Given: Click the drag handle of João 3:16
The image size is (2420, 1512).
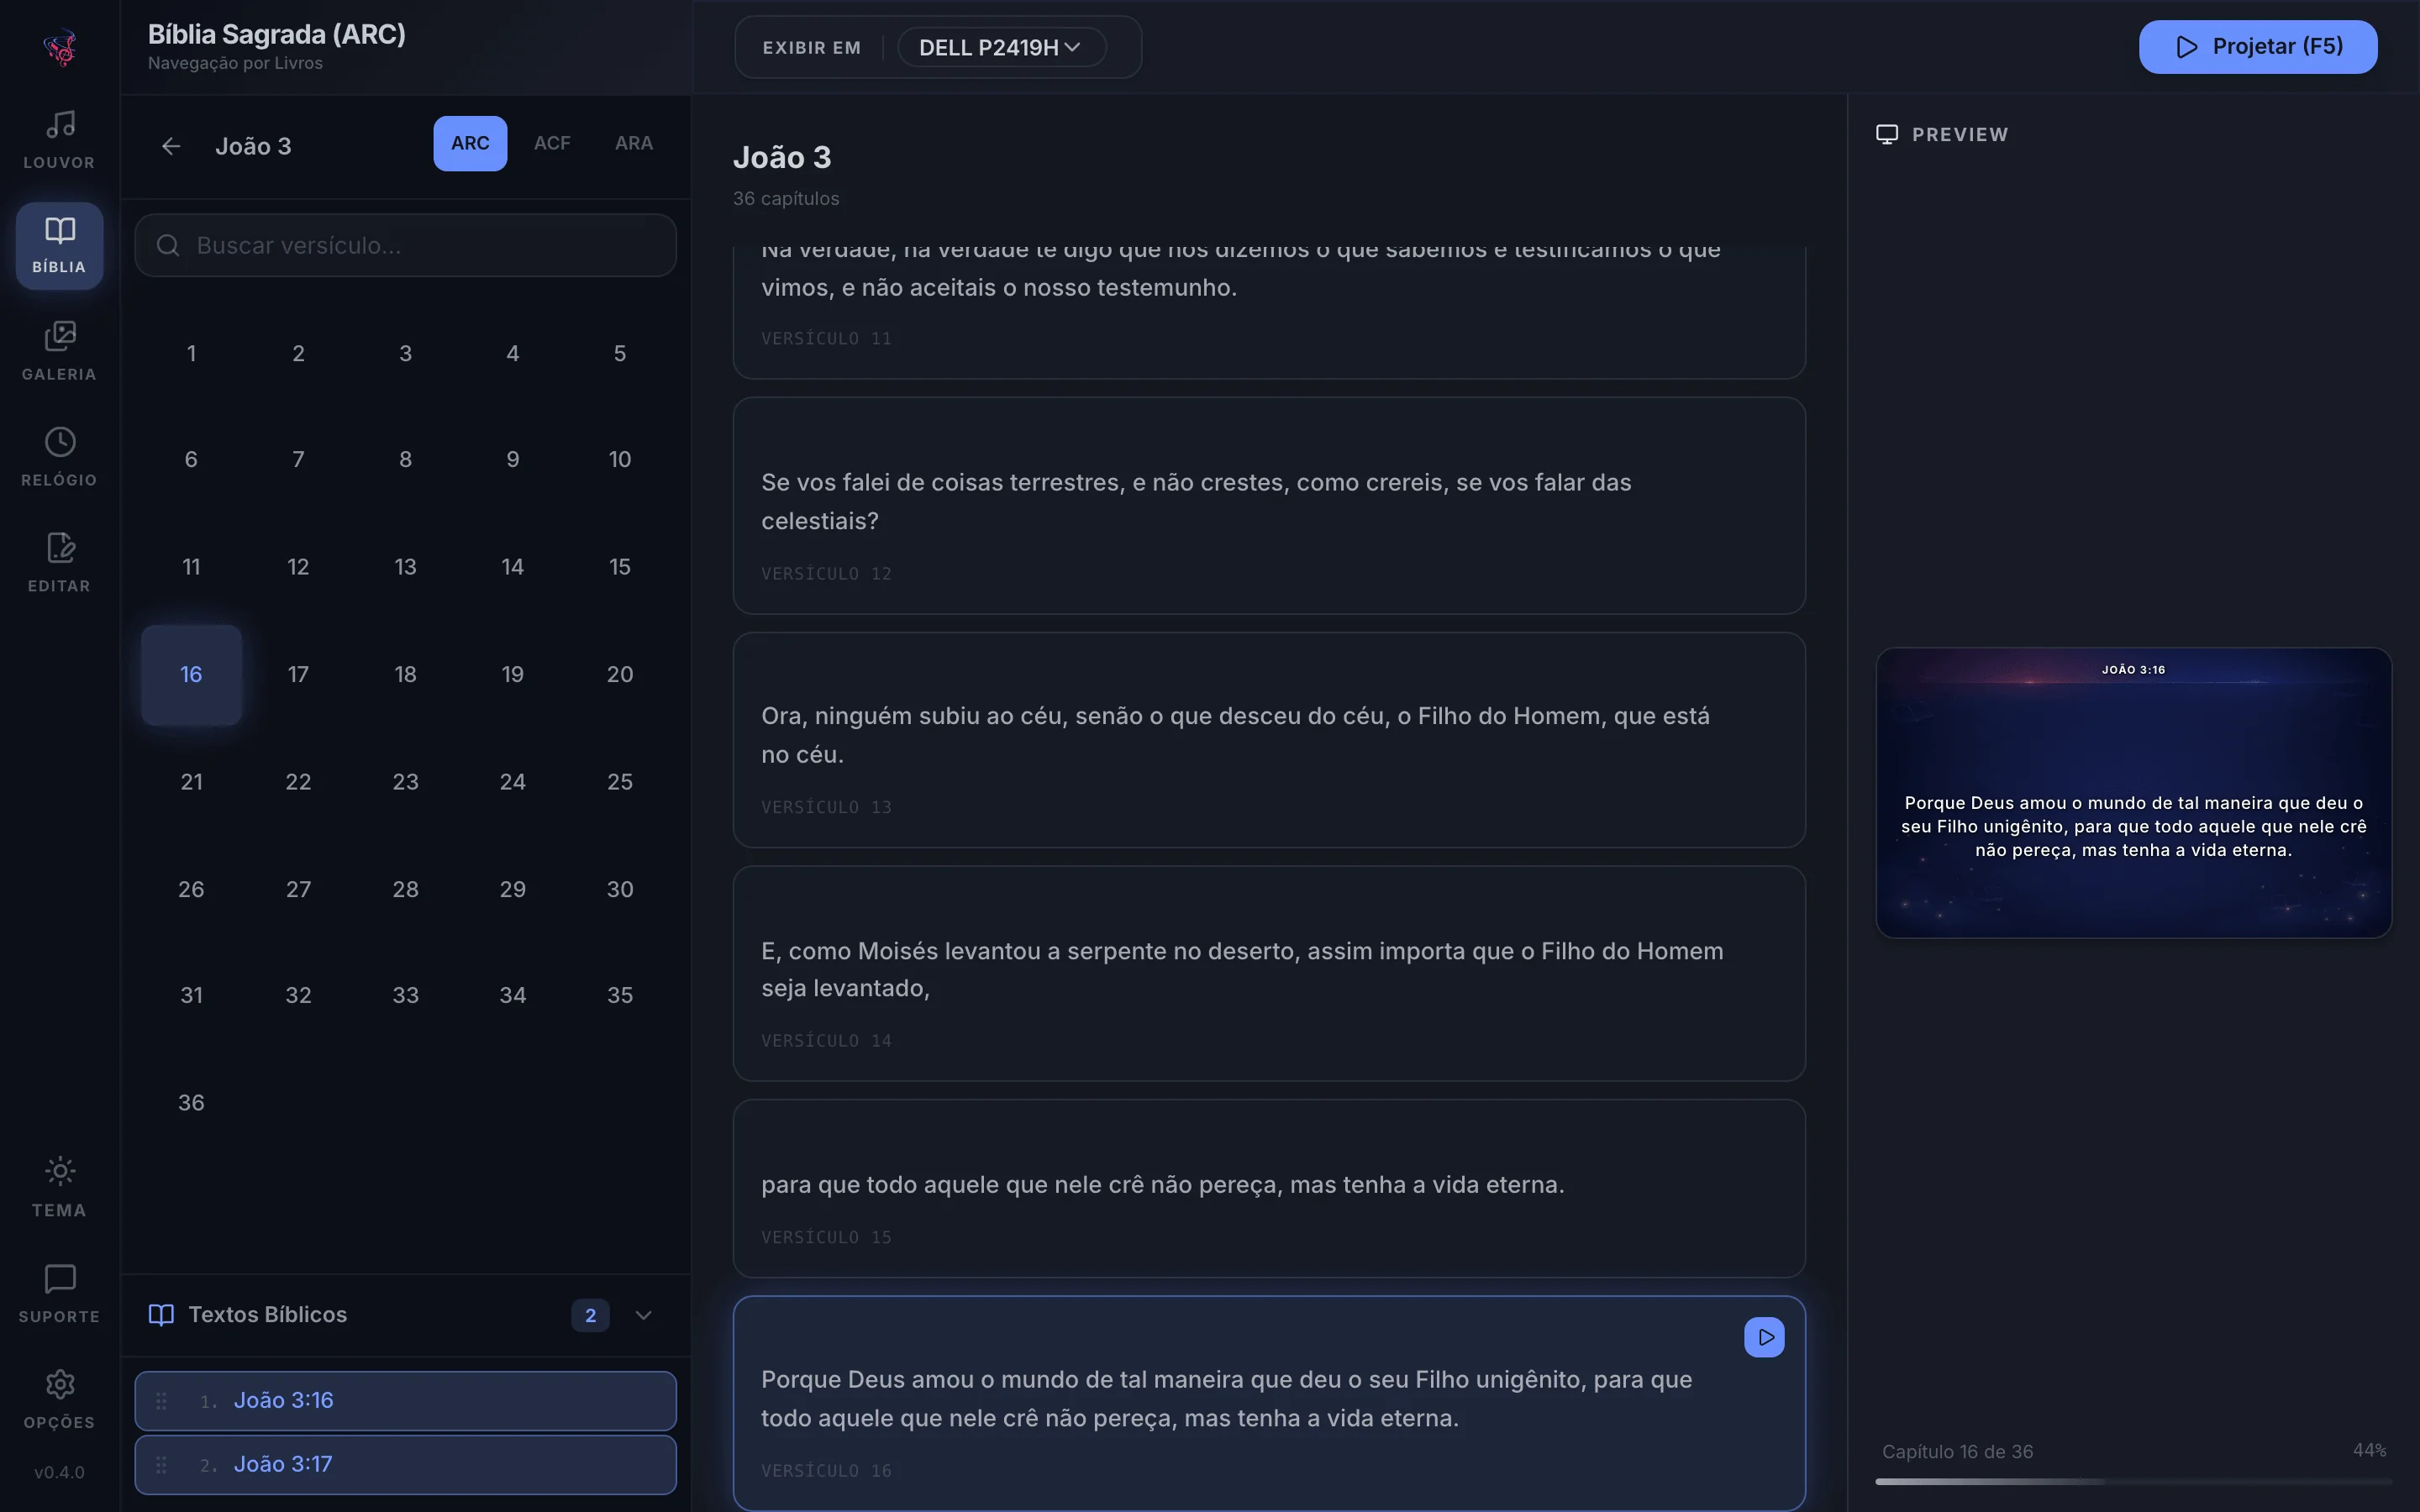Looking at the screenshot, I should [161, 1400].
